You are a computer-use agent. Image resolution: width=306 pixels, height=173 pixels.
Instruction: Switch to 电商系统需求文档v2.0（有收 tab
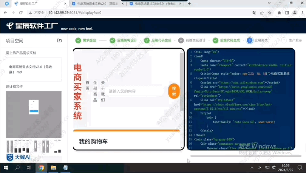click(155, 4)
